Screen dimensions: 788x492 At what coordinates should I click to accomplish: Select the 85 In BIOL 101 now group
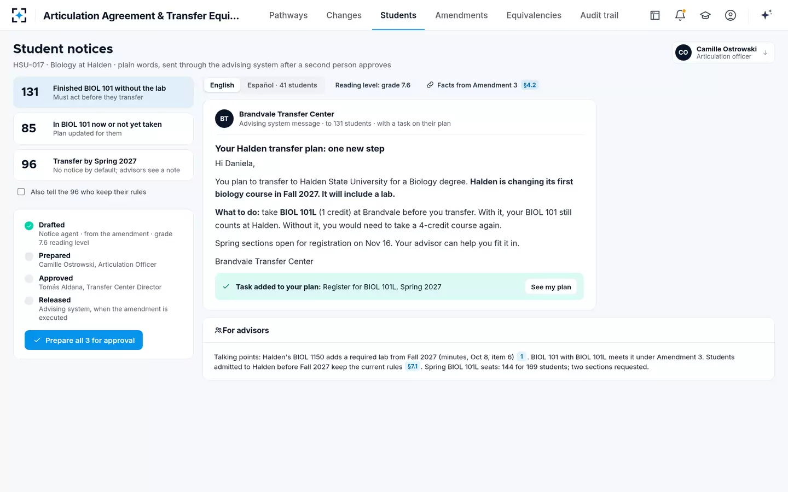(x=103, y=128)
